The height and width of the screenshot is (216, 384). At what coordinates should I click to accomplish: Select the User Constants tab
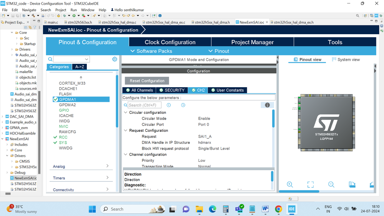(228, 90)
